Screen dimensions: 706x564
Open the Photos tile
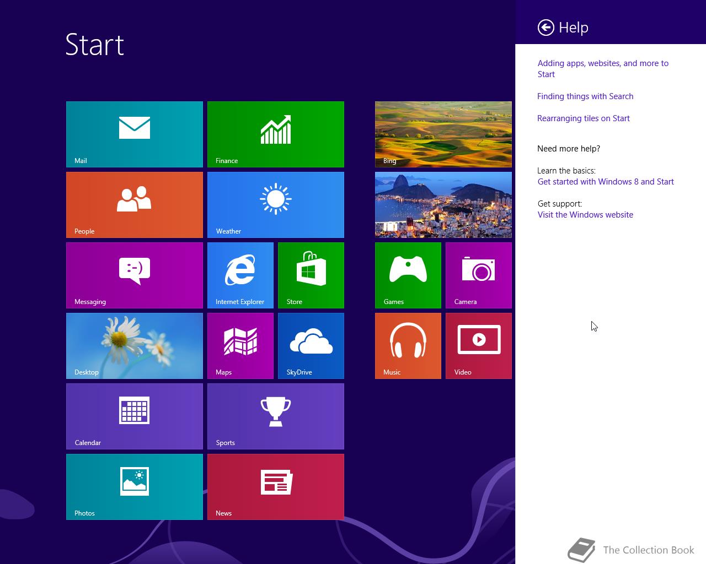pos(135,487)
